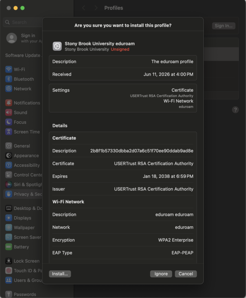Click the Control Center icon
The height and width of the screenshot is (298, 246).
(8, 175)
